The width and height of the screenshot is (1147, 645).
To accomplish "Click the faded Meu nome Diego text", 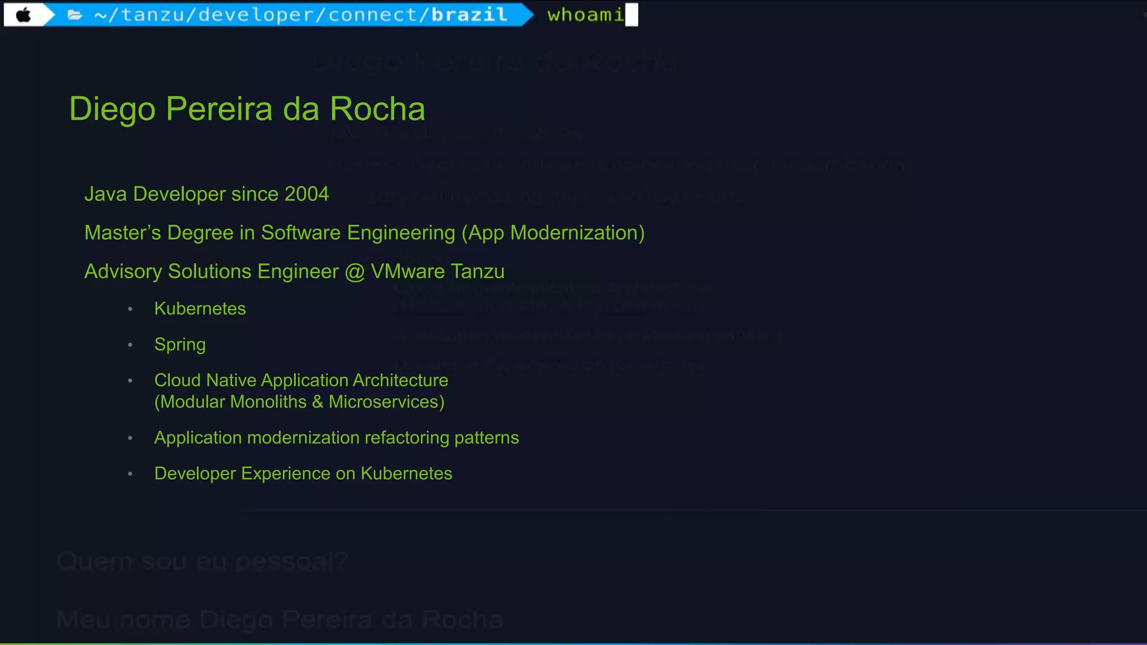I will [279, 620].
